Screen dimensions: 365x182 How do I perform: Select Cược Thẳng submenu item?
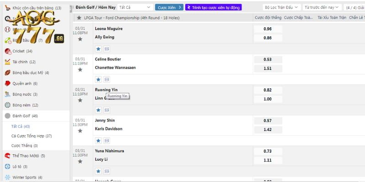coord(25,146)
